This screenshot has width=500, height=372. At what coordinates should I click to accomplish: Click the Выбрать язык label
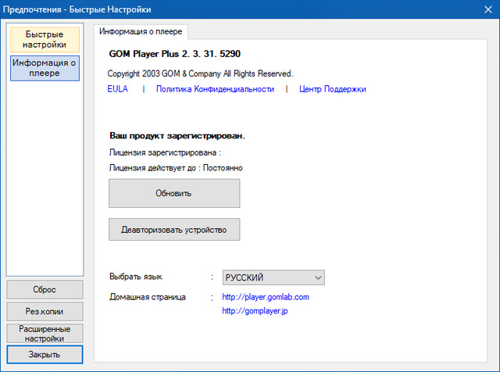pyautogui.click(x=136, y=277)
